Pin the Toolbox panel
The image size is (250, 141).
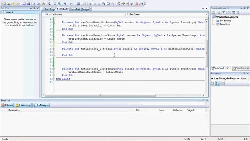click(x=34, y=8)
